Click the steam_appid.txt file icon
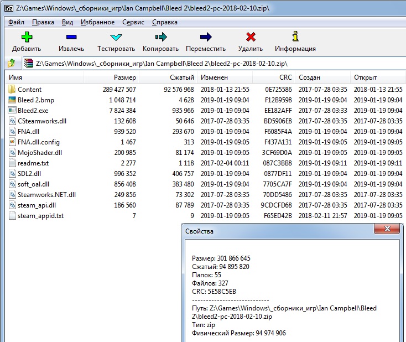This screenshot has width=406, height=342. pyautogui.click(x=12, y=216)
